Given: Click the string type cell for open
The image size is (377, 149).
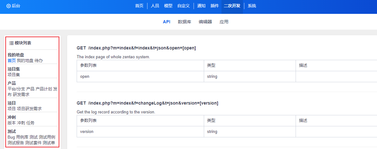Looking at the screenshot, I should (x=250, y=77).
